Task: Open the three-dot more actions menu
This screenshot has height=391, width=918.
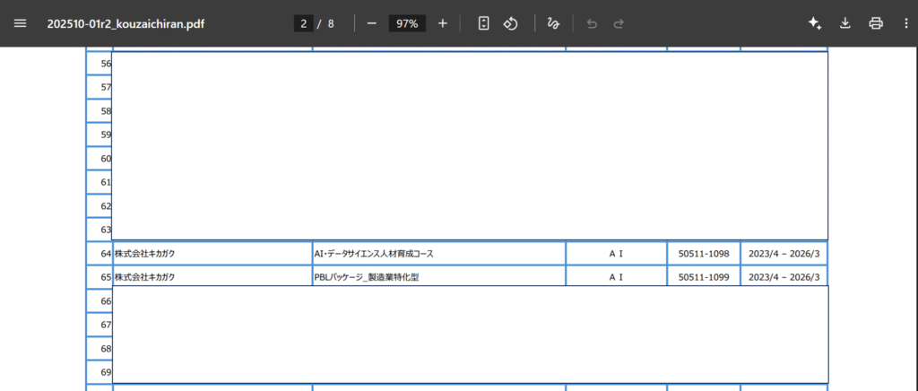Action: [x=905, y=23]
